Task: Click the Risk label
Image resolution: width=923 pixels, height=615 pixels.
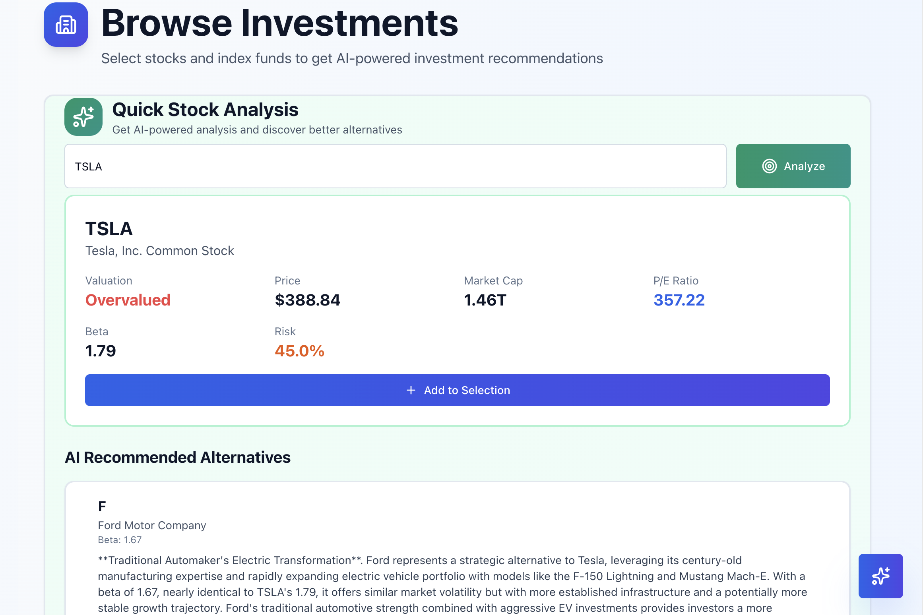Action: pyautogui.click(x=285, y=331)
